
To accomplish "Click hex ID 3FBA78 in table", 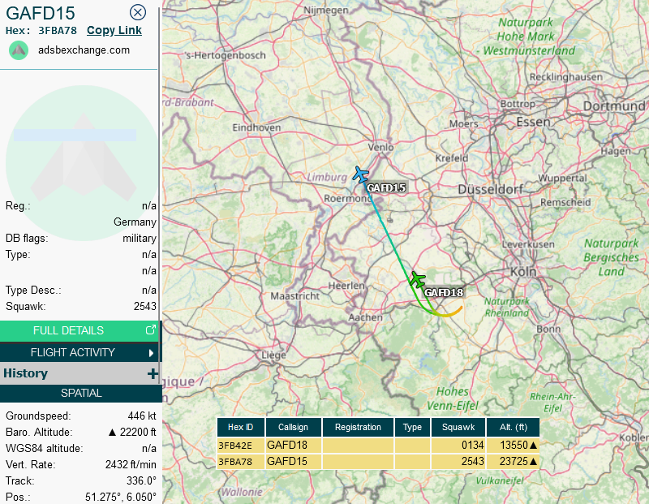I will (x=235, y=462).
